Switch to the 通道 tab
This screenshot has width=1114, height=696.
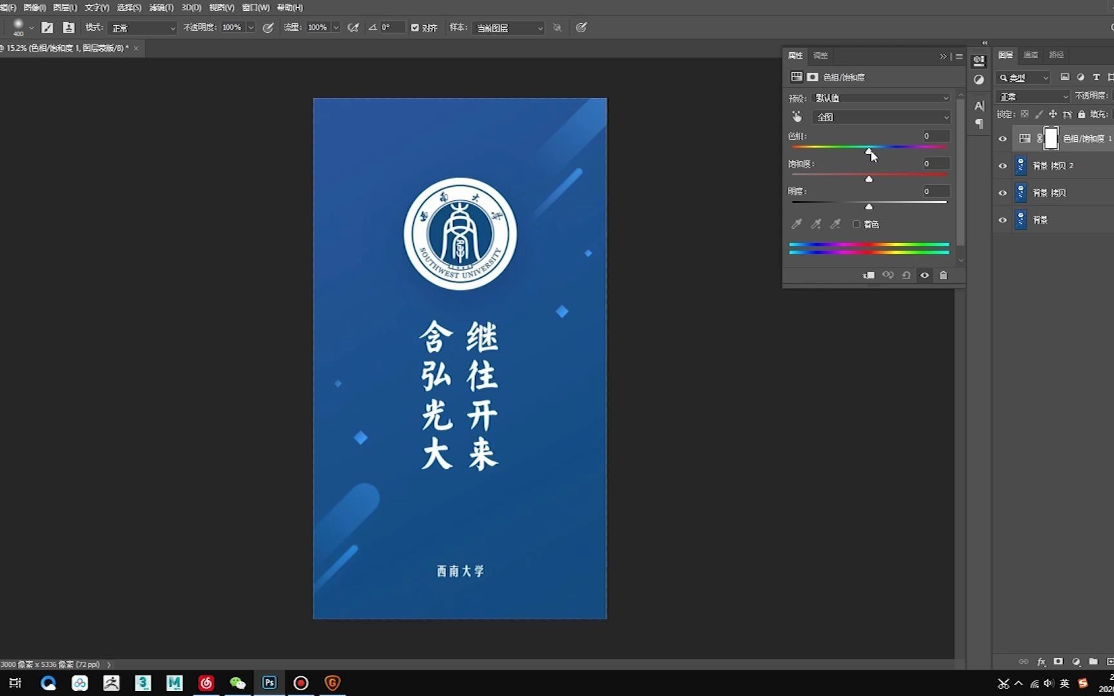[1030, 55]
